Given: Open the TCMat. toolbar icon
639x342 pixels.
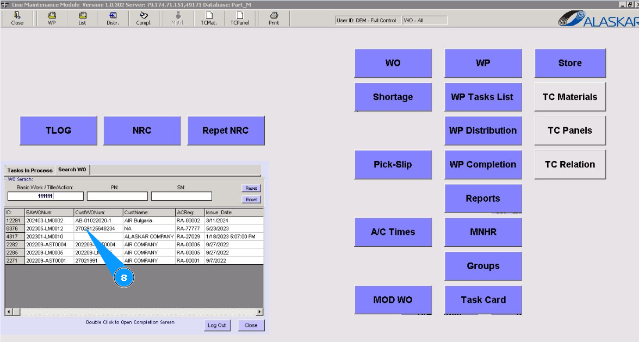Looking at the screenshot, I should 209,18.
